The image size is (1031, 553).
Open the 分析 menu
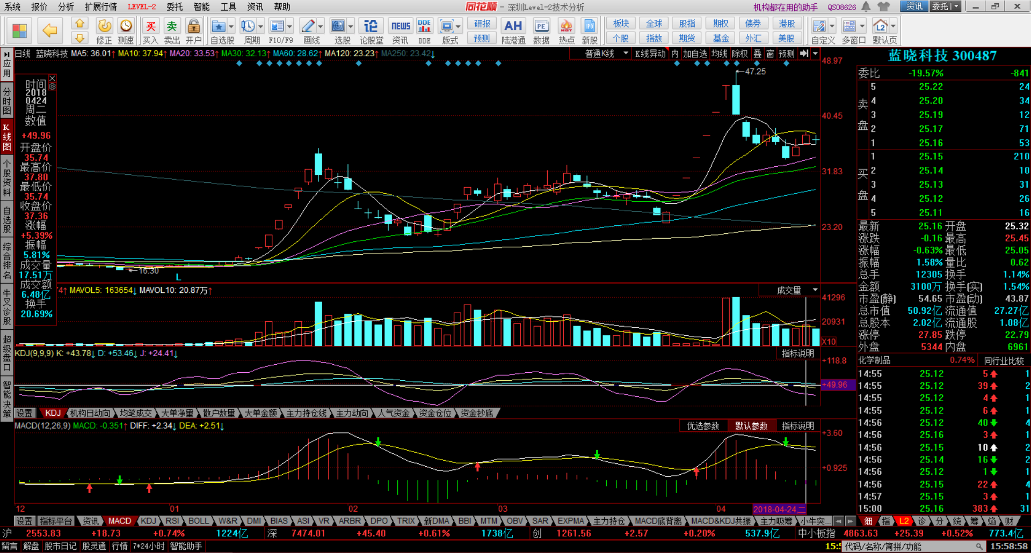[66, 6]
